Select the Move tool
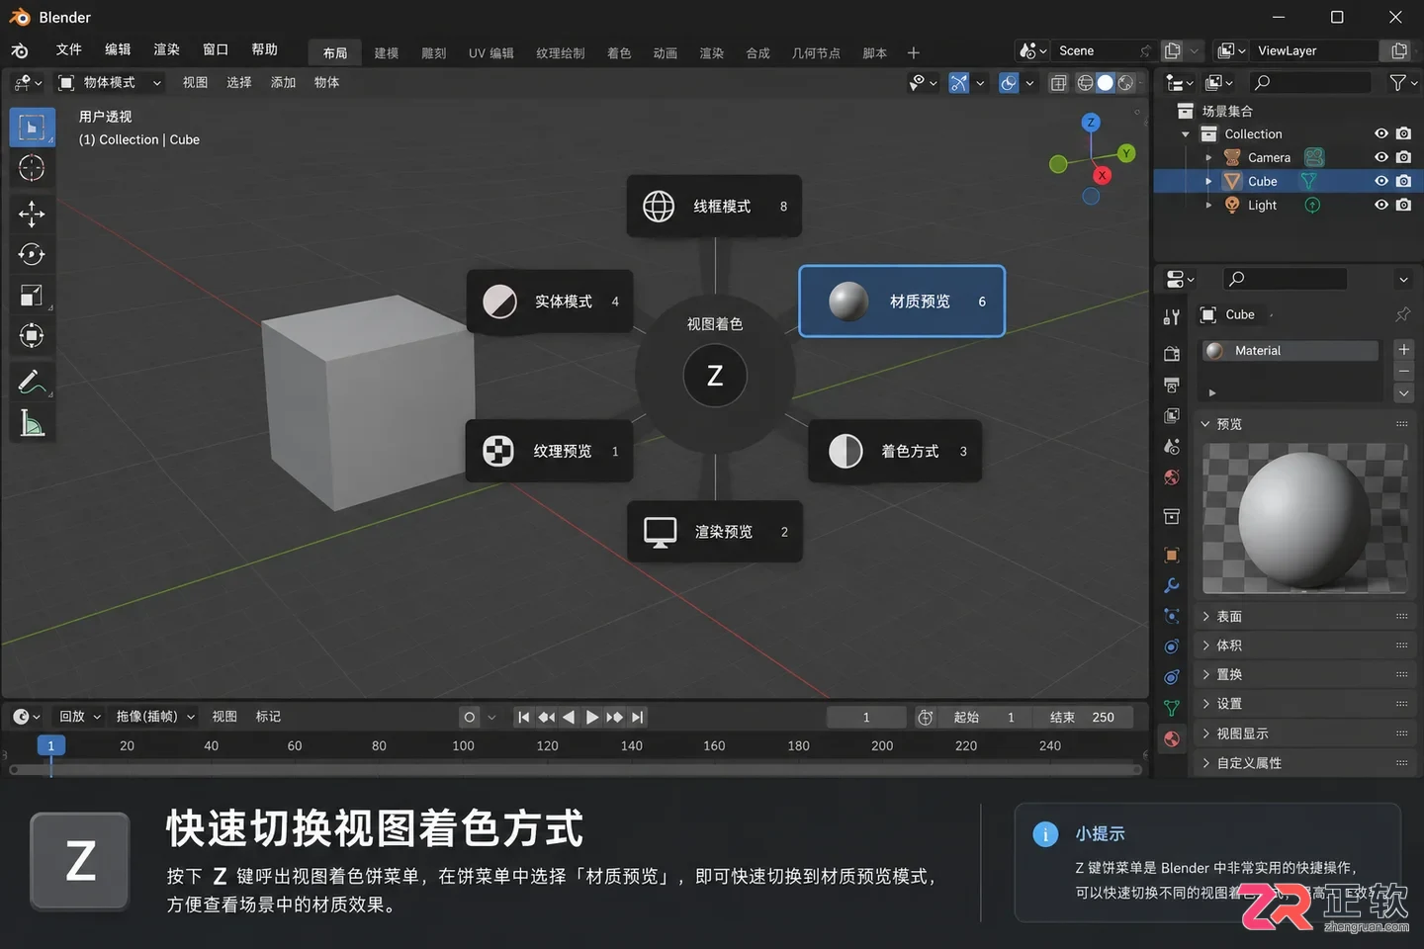 32,214
